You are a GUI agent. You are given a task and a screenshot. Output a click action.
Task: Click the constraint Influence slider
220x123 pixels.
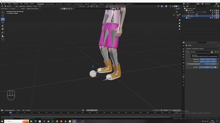click(x=207, y=67)
